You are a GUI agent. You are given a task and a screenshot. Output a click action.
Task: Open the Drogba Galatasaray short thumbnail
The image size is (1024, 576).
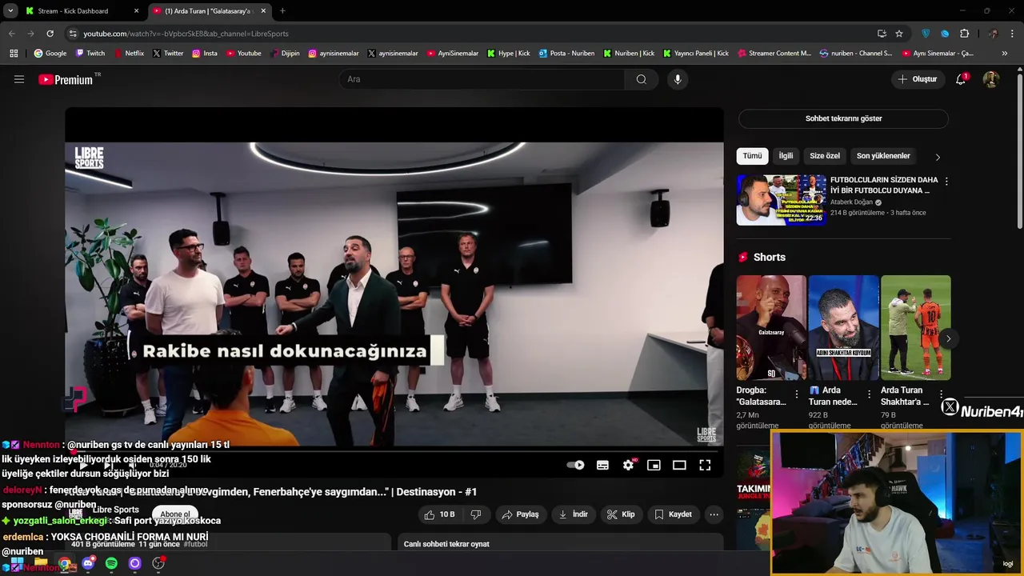[x=771, y=327]
